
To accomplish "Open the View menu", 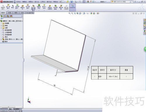I will coord(31,2).
